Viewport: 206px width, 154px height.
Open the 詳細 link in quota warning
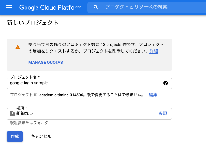(154, 51)
